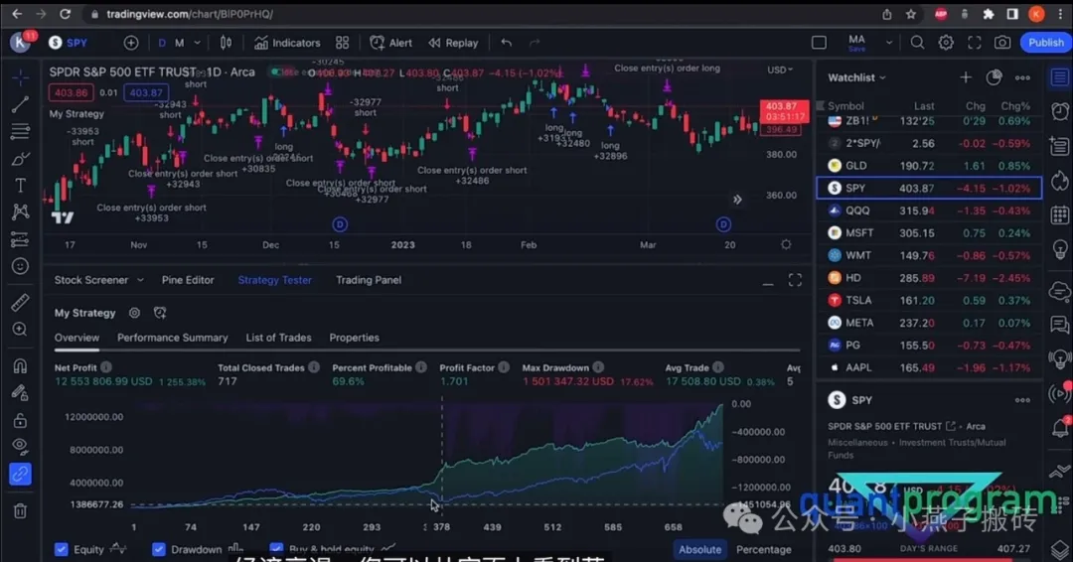Select the ruler measure tool
This screenshot has height=562, width=1073.
tap(20, 302)
